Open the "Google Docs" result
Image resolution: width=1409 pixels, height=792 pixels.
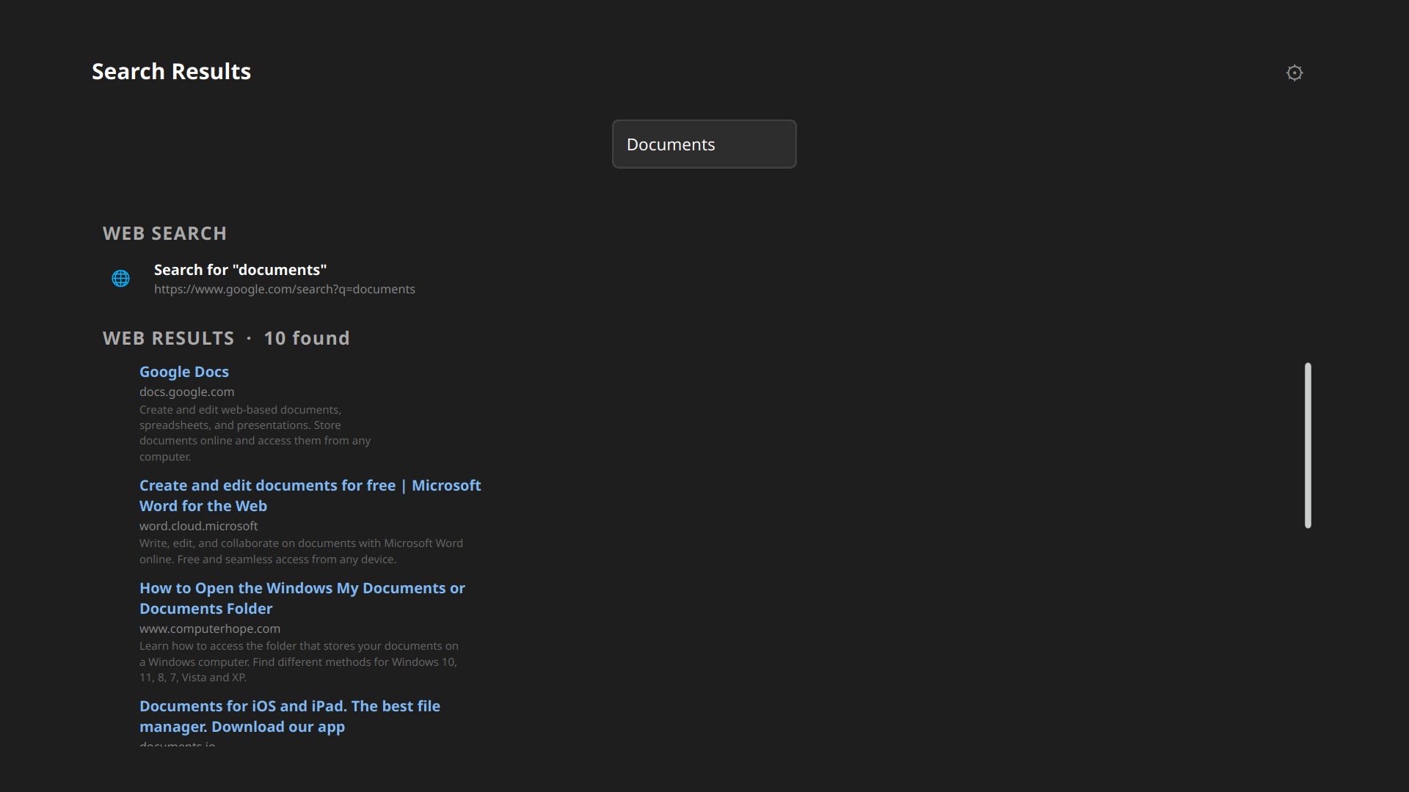183,372
